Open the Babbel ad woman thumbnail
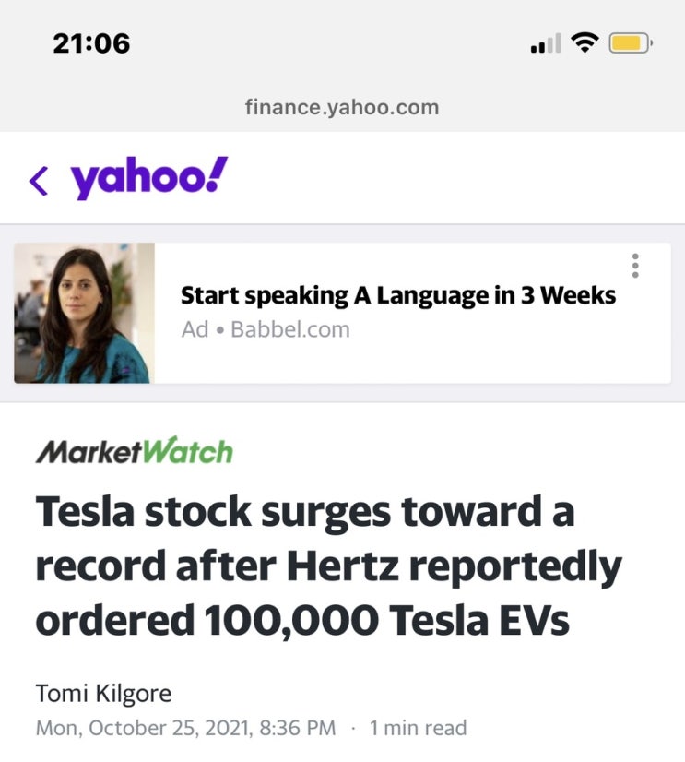The height and width of the screenshot is (762, 685). tap(84, 313)
